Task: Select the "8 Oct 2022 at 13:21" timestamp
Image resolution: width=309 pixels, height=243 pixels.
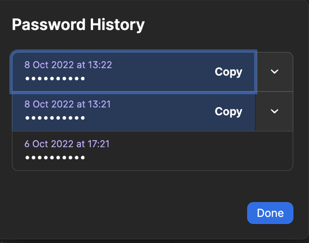Action: [x=68, y=104]
